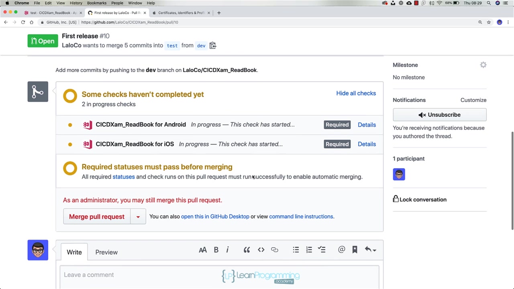
Task: Open the Chrome application menu
Action: pos(22,3)
